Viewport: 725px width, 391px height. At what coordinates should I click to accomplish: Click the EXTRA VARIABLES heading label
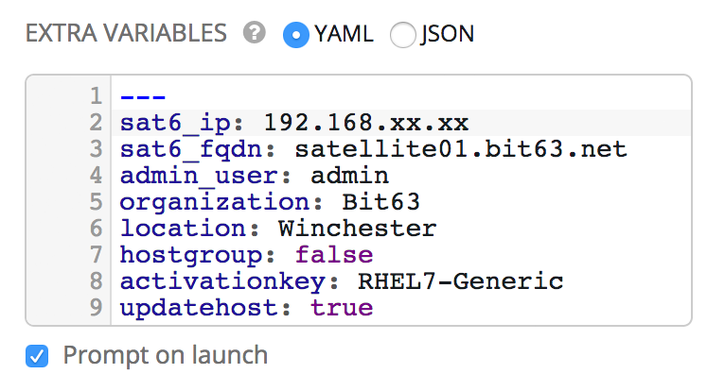point(127,35)
